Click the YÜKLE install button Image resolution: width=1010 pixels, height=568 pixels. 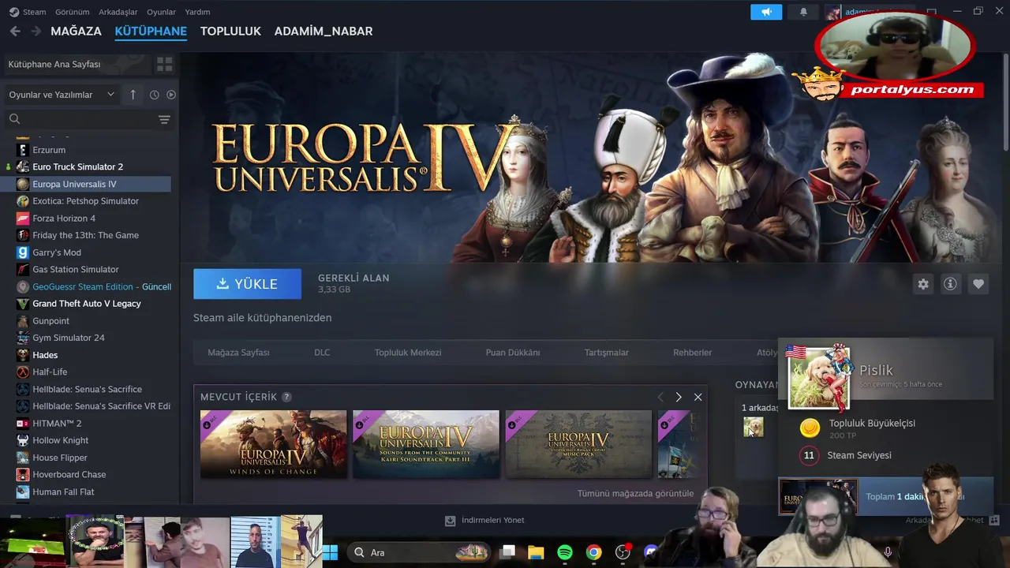247,284
